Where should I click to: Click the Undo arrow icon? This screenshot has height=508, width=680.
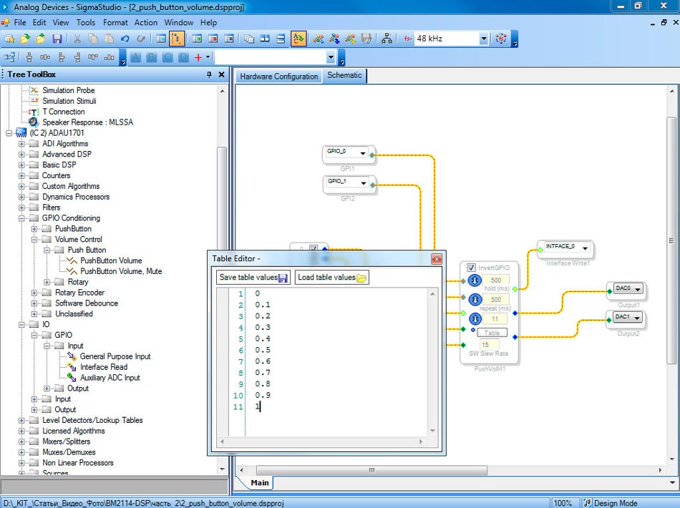coord(125,39)
